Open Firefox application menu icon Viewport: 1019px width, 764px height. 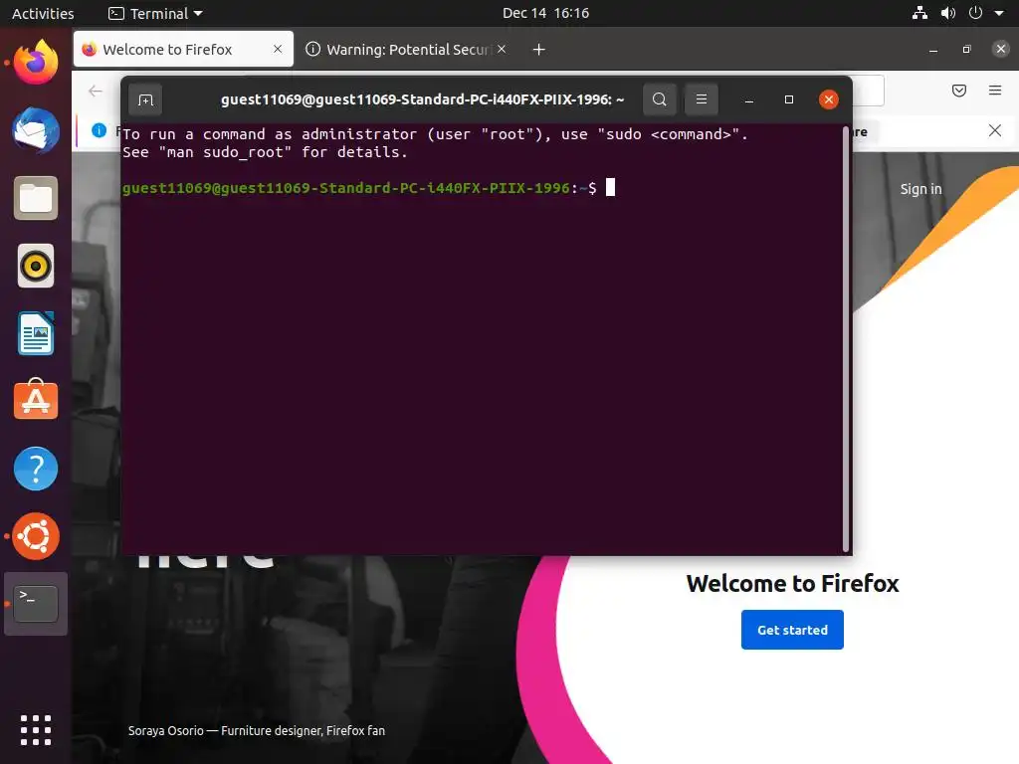coord(995,91)
